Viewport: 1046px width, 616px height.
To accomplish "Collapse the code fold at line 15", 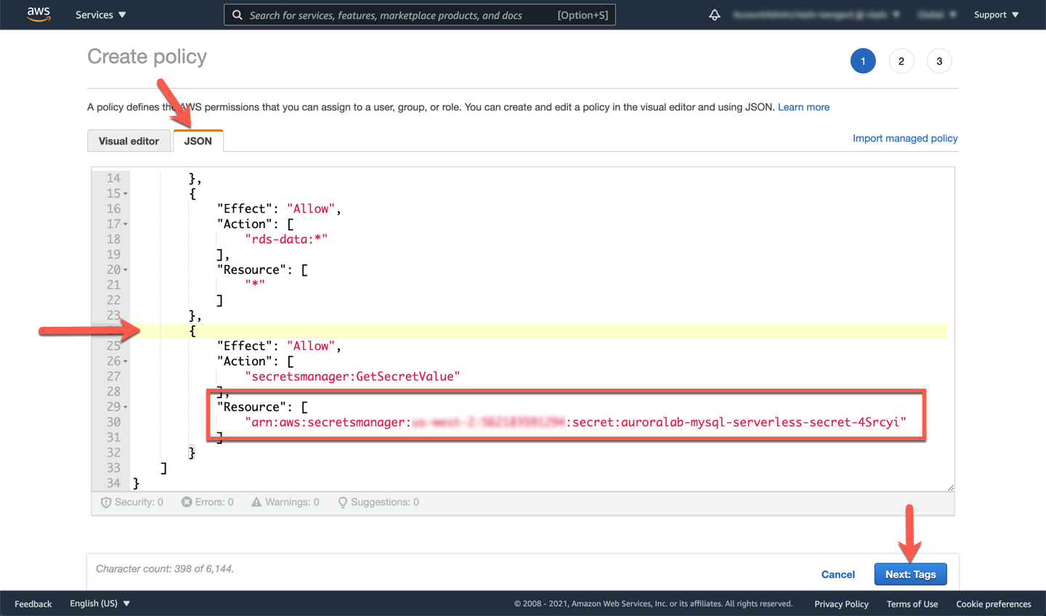I will [126, 194].
